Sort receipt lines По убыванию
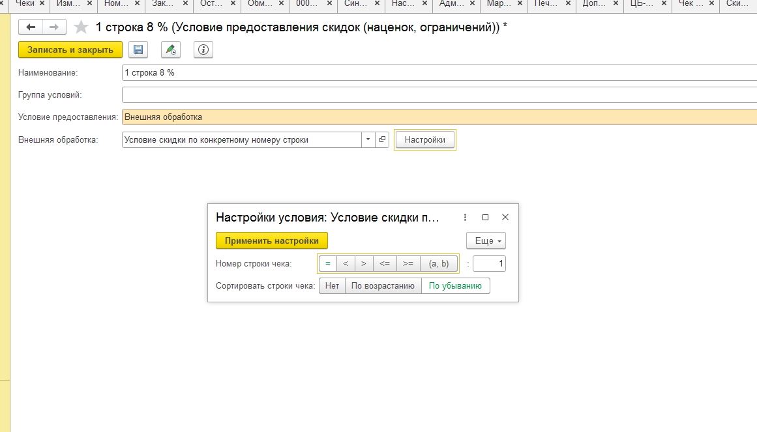Image resolution: width=757 pixels, height=432 pixels. tap(455, 286)
